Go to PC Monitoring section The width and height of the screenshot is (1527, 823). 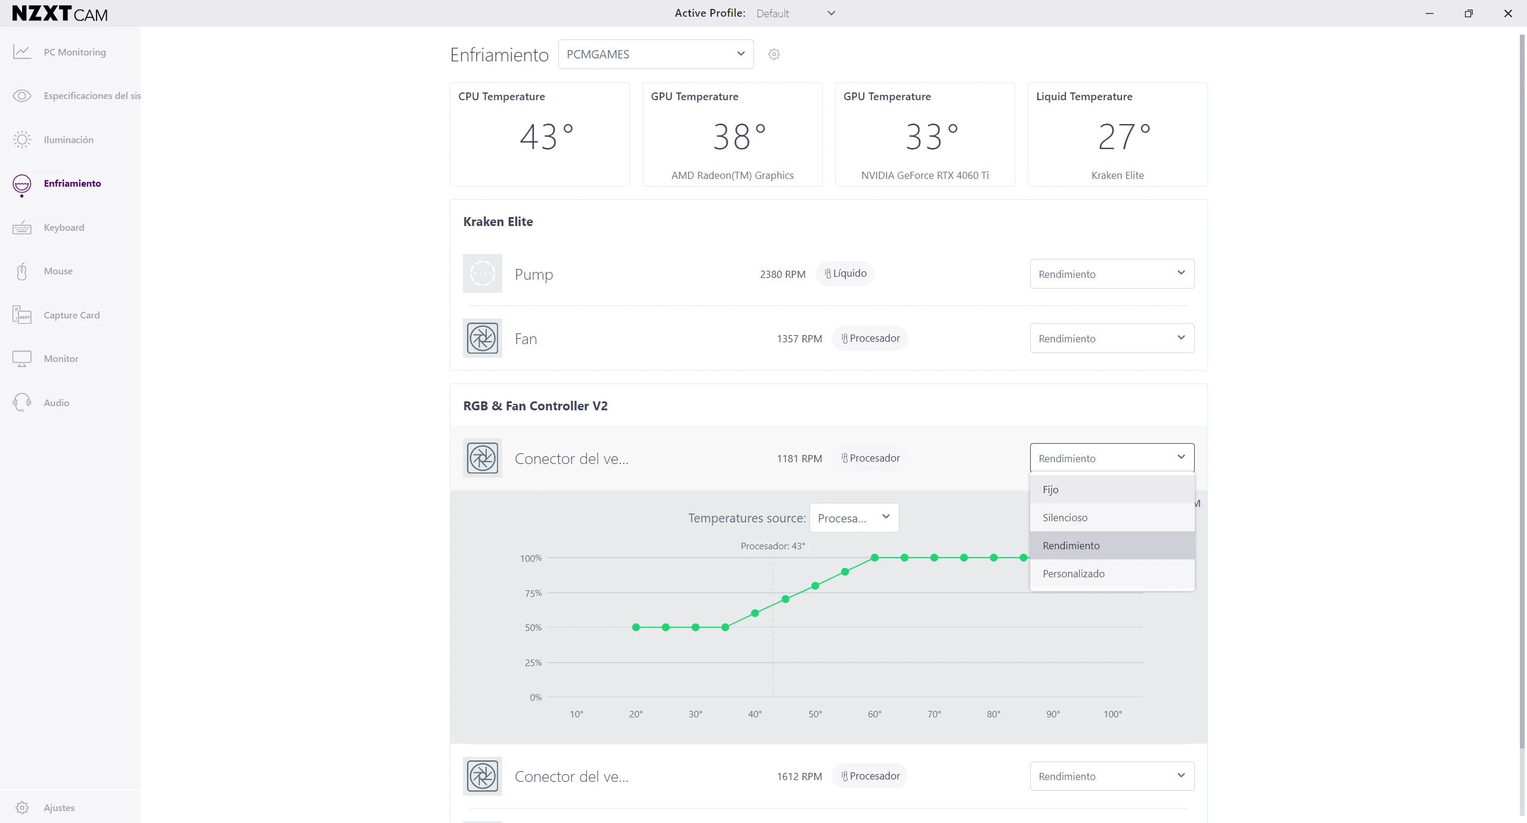[75, 52]
